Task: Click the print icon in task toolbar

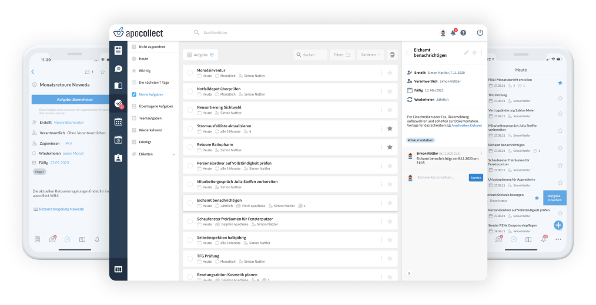Action: [392, 55]
